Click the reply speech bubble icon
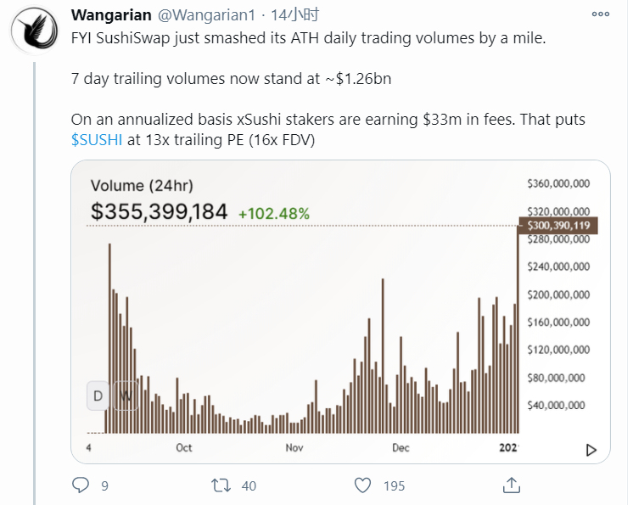This screenshot has height=505, width=633. click(81, 485)
